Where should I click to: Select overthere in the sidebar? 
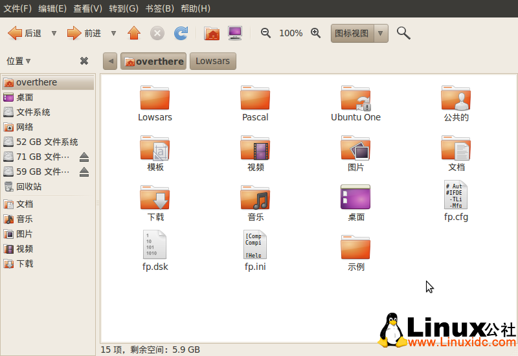pos(48,82)
